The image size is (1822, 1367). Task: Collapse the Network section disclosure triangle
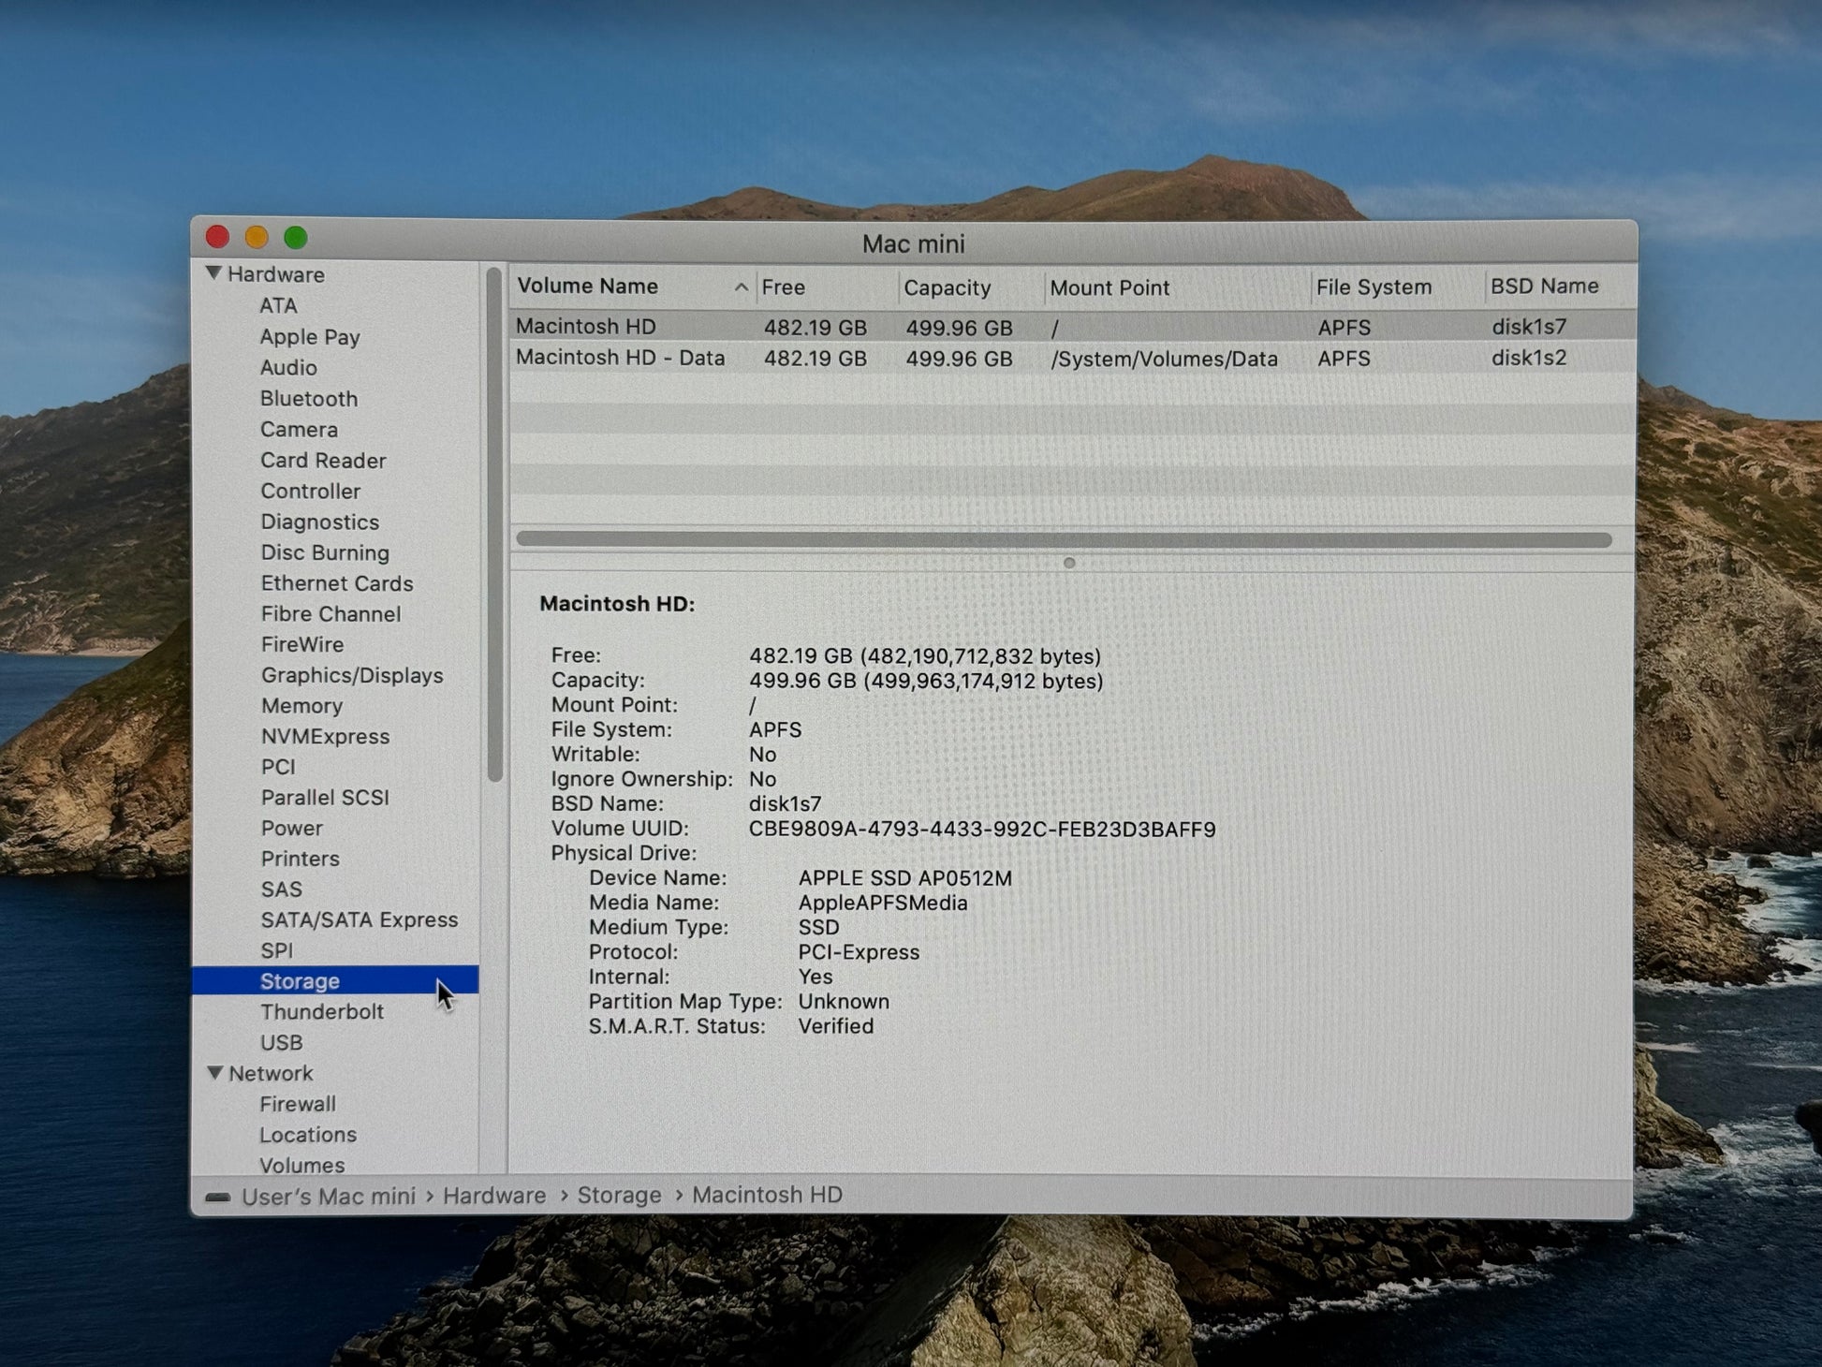214,1073
